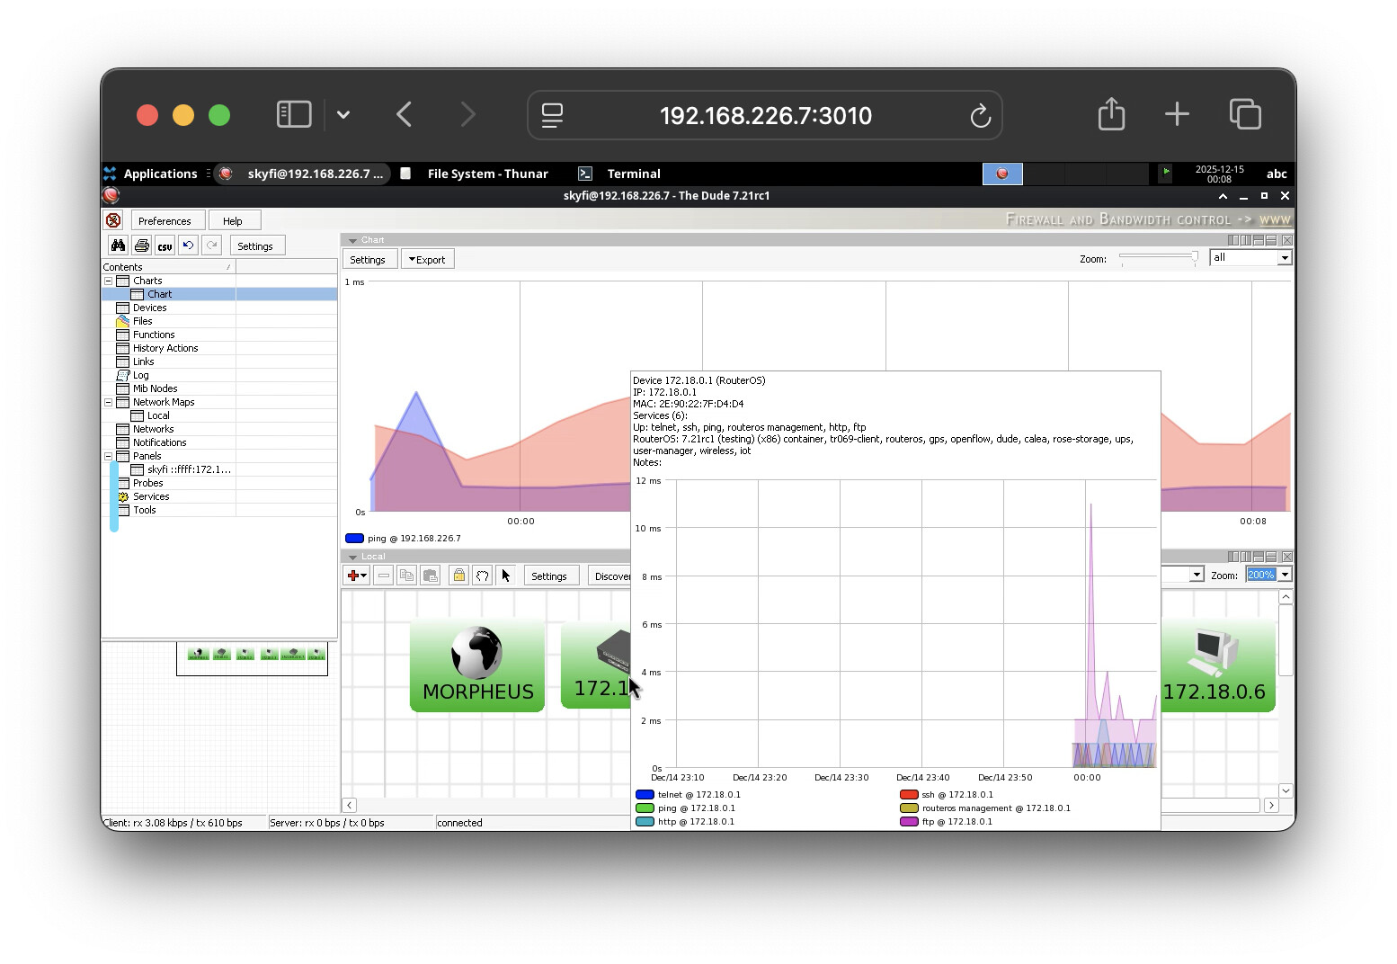This screenshot has height=964, width=1397.
Task: Click the Undo arrow icon
Action: [x=188, y=245]
